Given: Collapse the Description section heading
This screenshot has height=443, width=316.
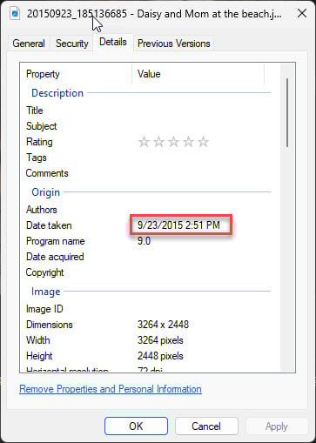Looking at the screenshot, I should click(x=57, y=93).
